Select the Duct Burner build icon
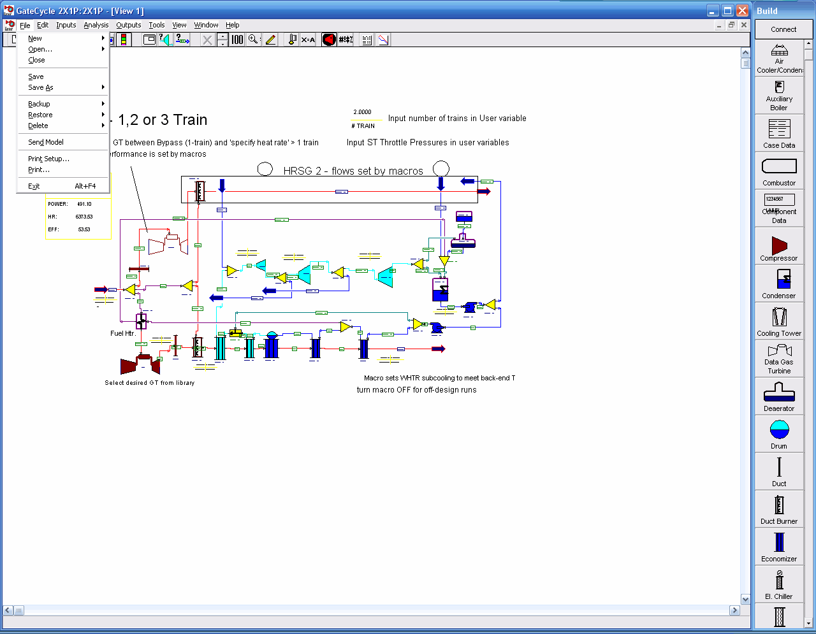This screenshot has height=634, width=816. [x=779, y=509]
